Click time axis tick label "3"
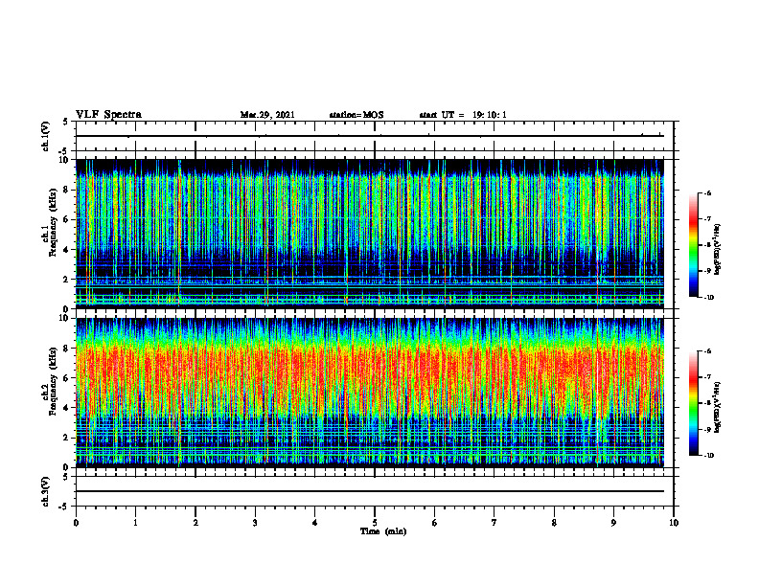Image resolution: width=759 pixels, height=586 pixels. [x=255, y=523]
